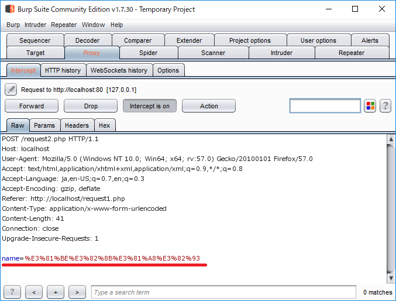Click the Burp Suite logo in title bar

10,9
